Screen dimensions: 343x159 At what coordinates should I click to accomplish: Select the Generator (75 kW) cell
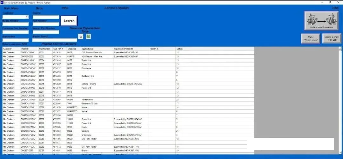click(97, 104)
